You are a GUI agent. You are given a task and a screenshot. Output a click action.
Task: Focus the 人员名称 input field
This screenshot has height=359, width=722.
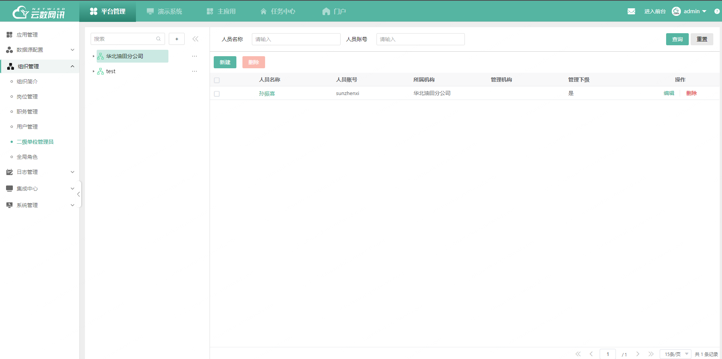pos(296,39)
